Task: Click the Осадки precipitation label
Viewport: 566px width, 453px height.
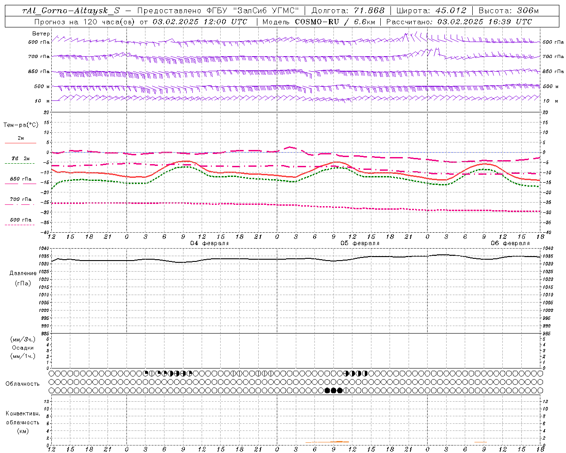Action: [23, 348]
